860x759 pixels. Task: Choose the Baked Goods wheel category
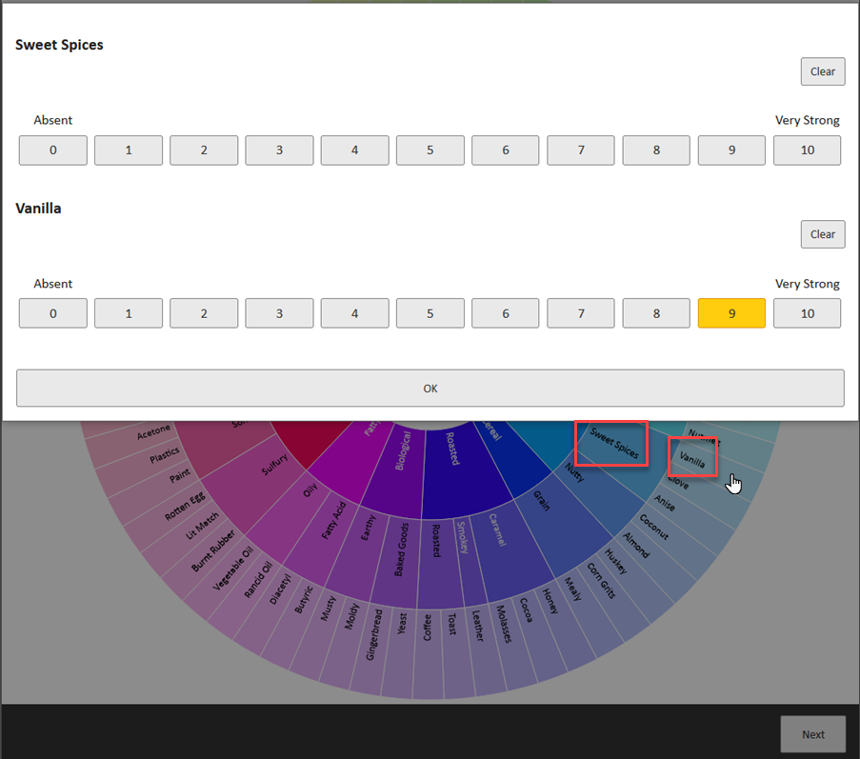402,549
